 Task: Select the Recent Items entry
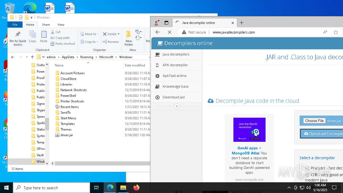(x=69, y=107)
